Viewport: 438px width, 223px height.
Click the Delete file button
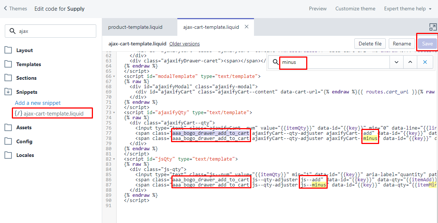370,44
